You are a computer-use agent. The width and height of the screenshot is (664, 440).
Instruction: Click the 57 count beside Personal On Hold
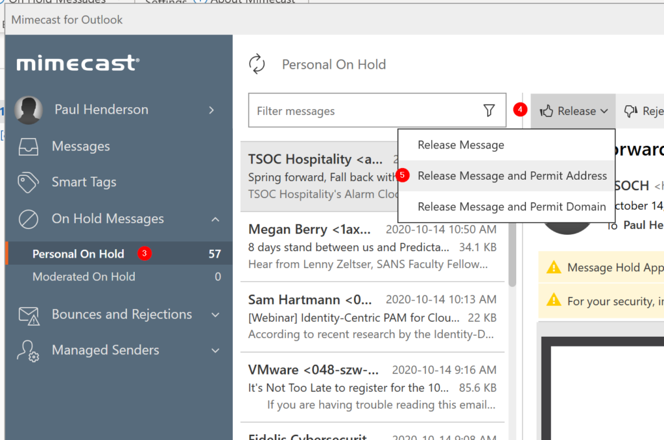pyautogui.click(x=215, y=254)
